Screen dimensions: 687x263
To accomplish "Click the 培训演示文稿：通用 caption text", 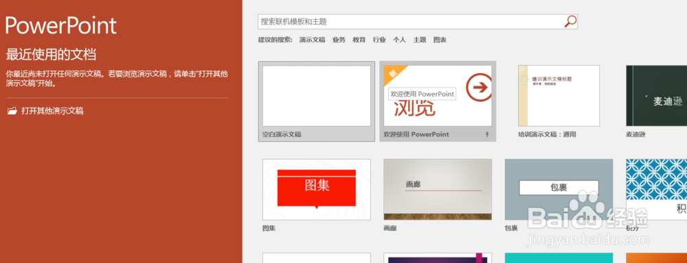I will coord(547,134).
